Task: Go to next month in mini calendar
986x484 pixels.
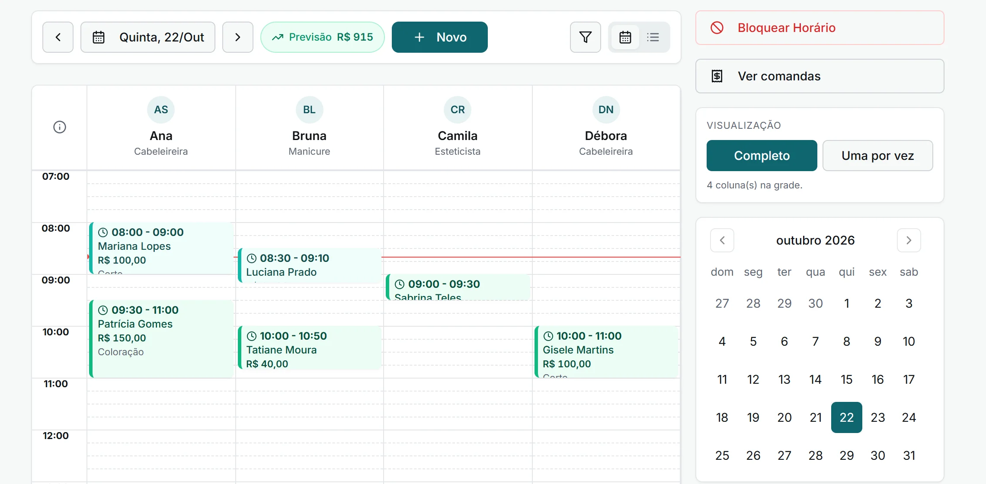Action: [909, 240]
